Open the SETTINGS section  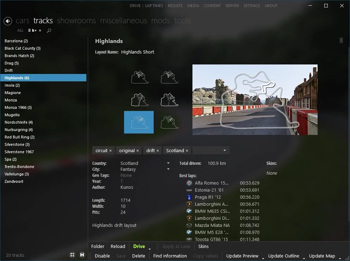coord(252,6)
